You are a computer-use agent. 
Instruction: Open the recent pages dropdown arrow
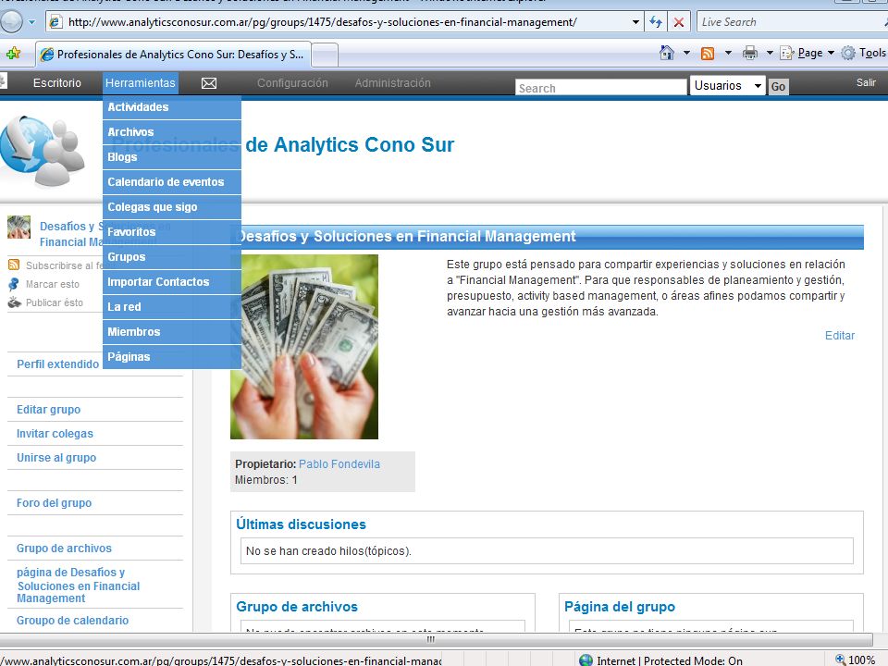(31, 22)
